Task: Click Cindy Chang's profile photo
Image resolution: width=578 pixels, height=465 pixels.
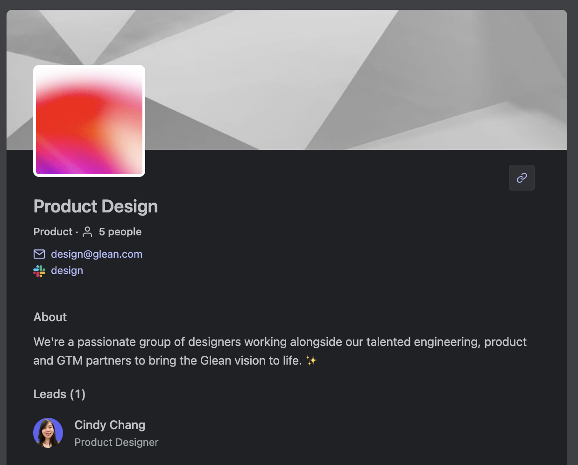Action: [48, 433]
